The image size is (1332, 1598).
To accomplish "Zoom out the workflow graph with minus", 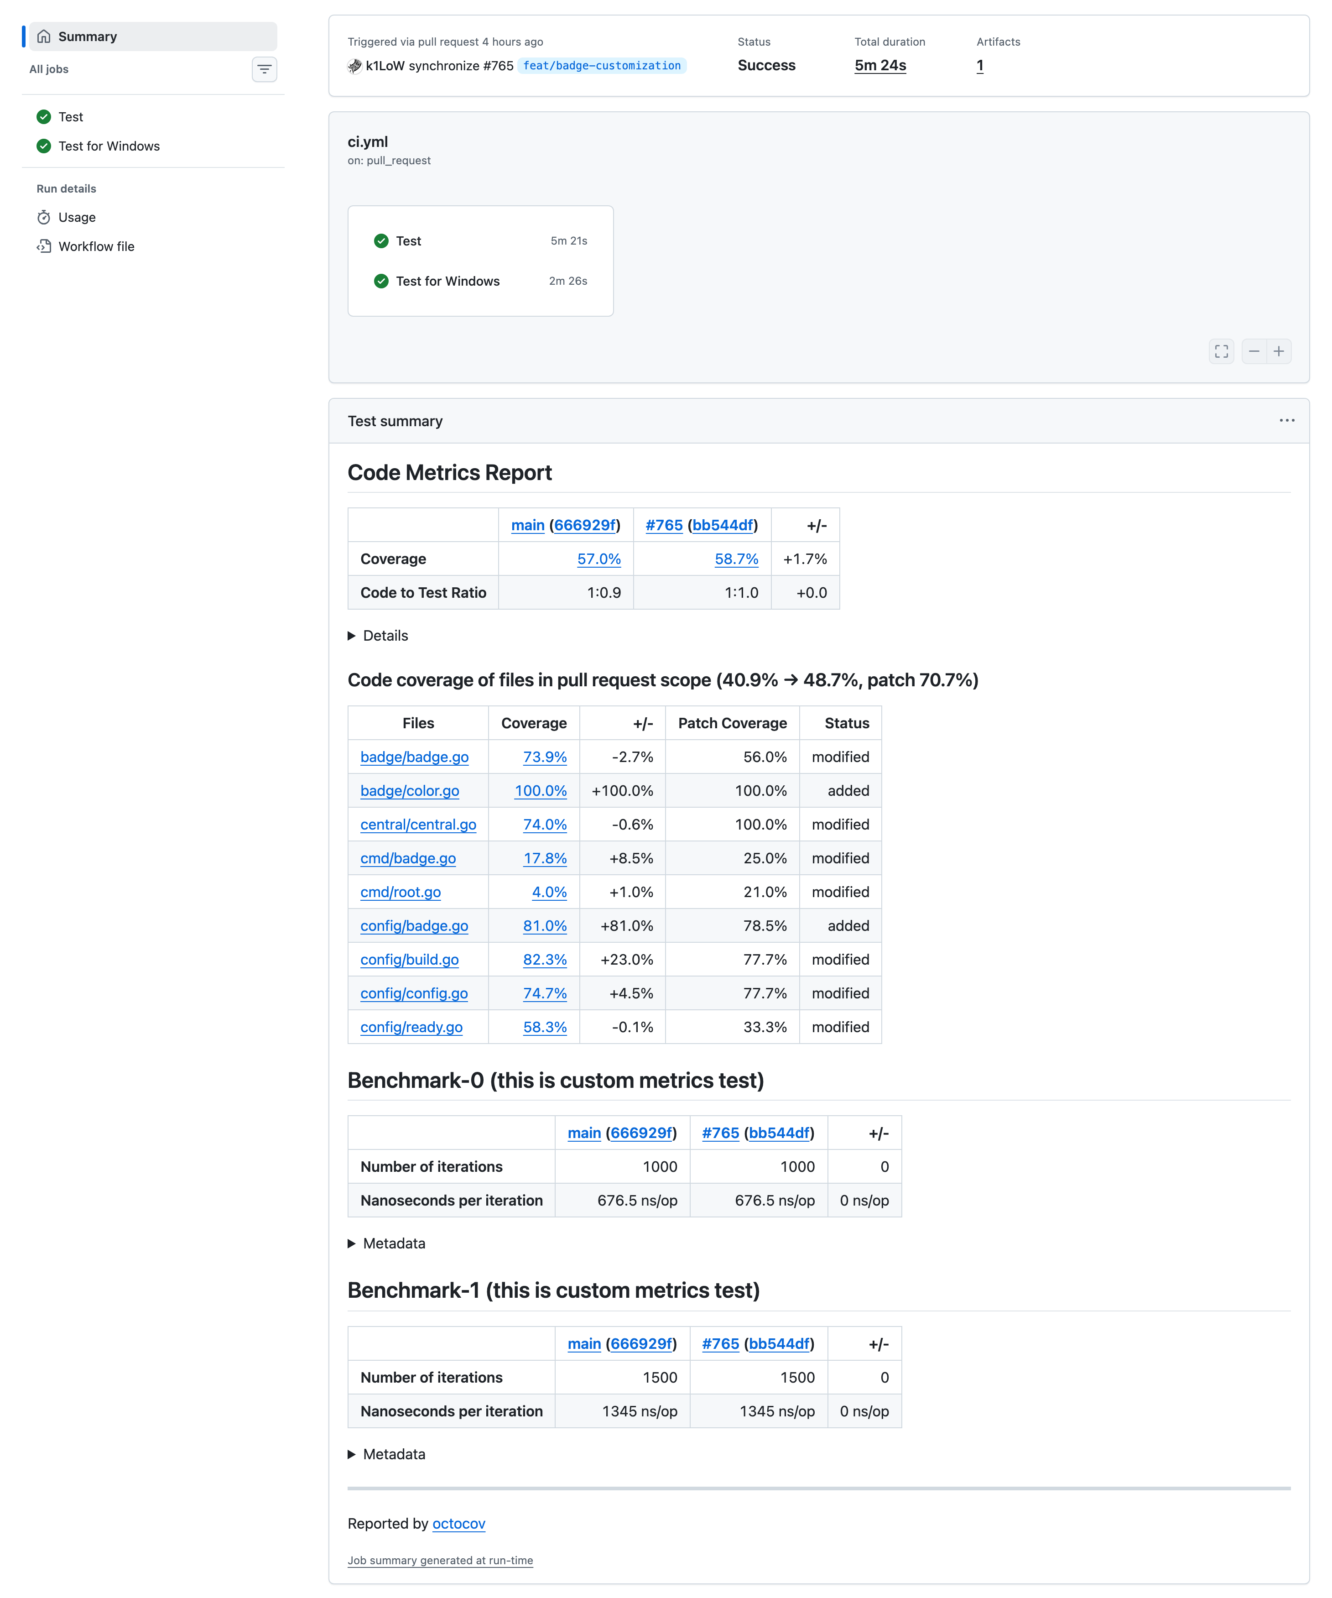I will (x=1254, y=351).
